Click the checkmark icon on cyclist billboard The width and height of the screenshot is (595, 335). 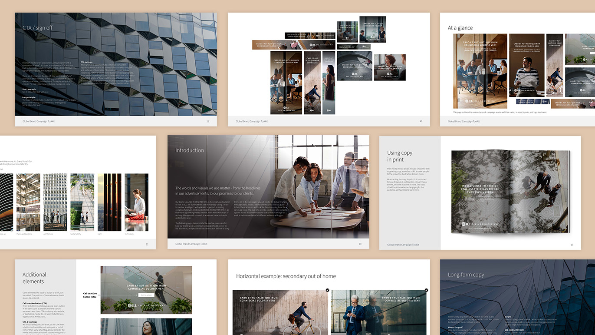(327, 290)
